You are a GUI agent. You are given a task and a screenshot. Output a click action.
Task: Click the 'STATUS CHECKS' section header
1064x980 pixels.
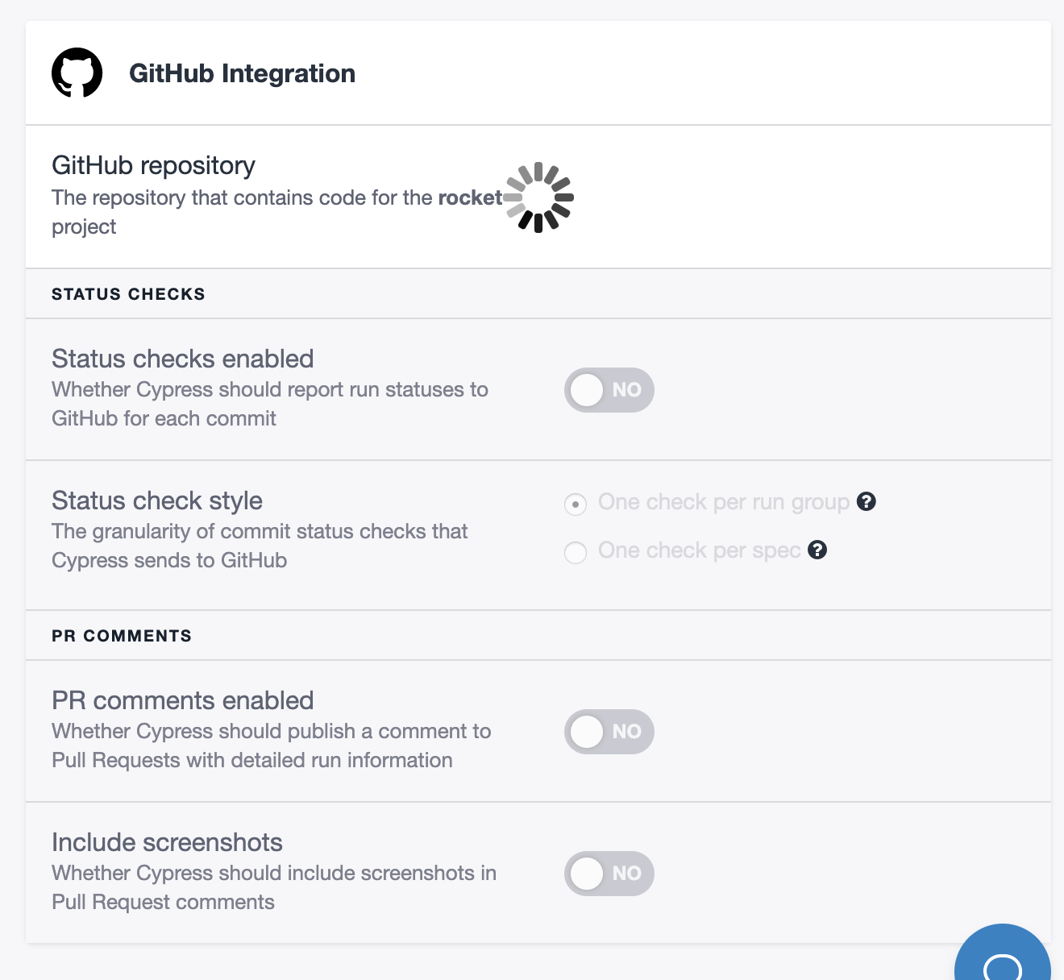click(x=128, y=293)
